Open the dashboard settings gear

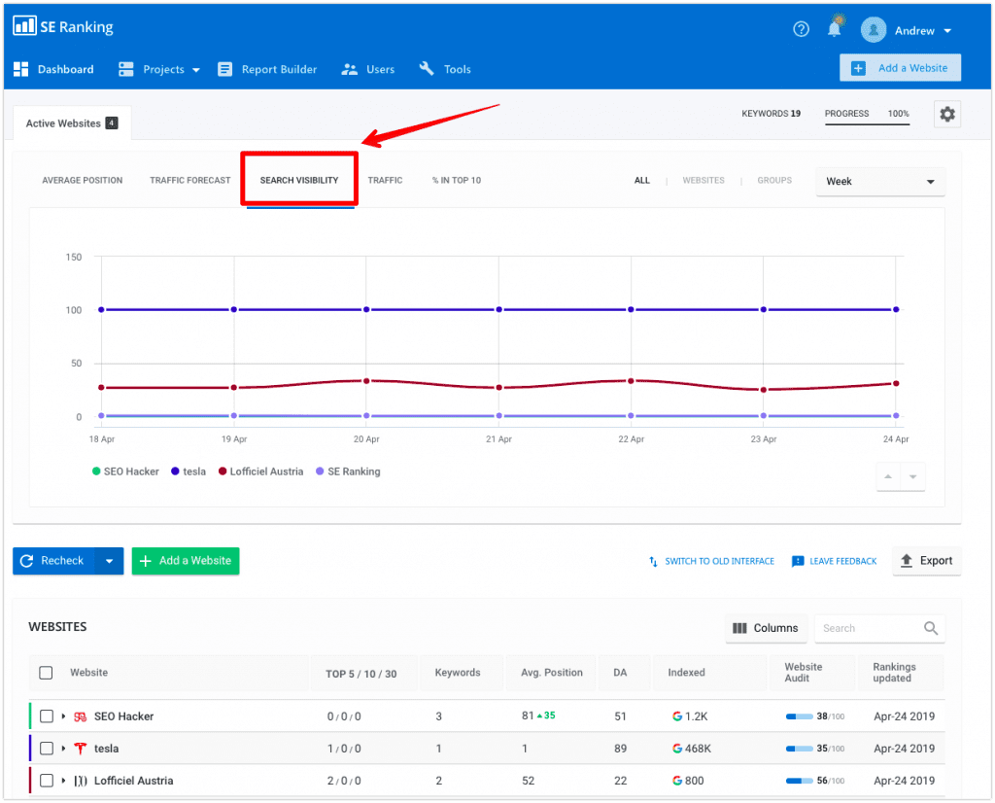click(946, 115)
